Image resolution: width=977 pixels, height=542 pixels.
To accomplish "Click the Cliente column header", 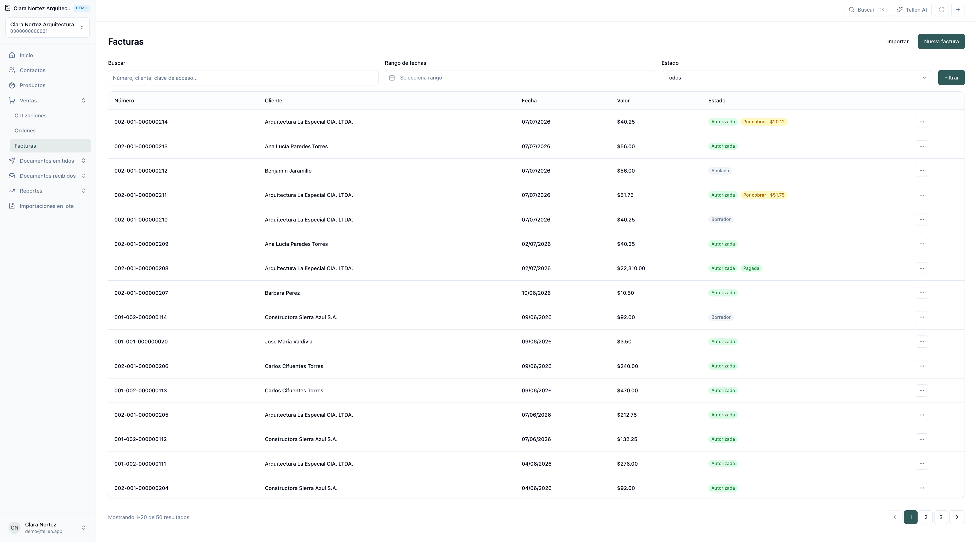I will click(273, 100).
